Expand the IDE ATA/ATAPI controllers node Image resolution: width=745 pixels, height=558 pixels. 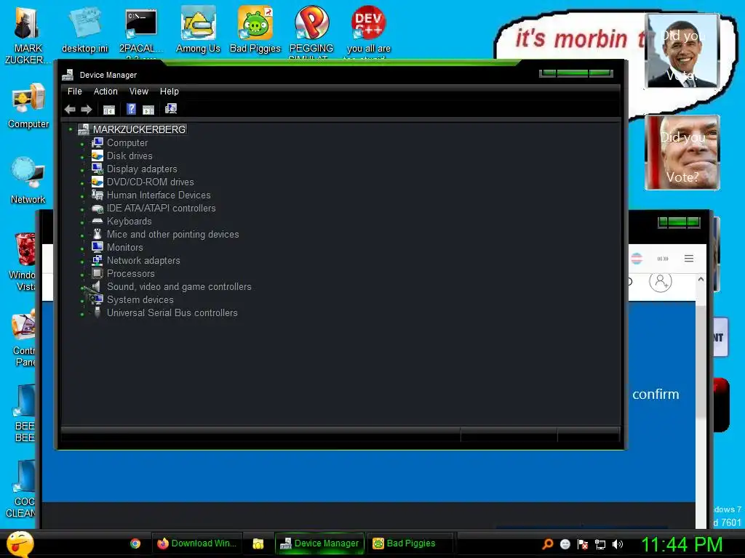[82, 209]
